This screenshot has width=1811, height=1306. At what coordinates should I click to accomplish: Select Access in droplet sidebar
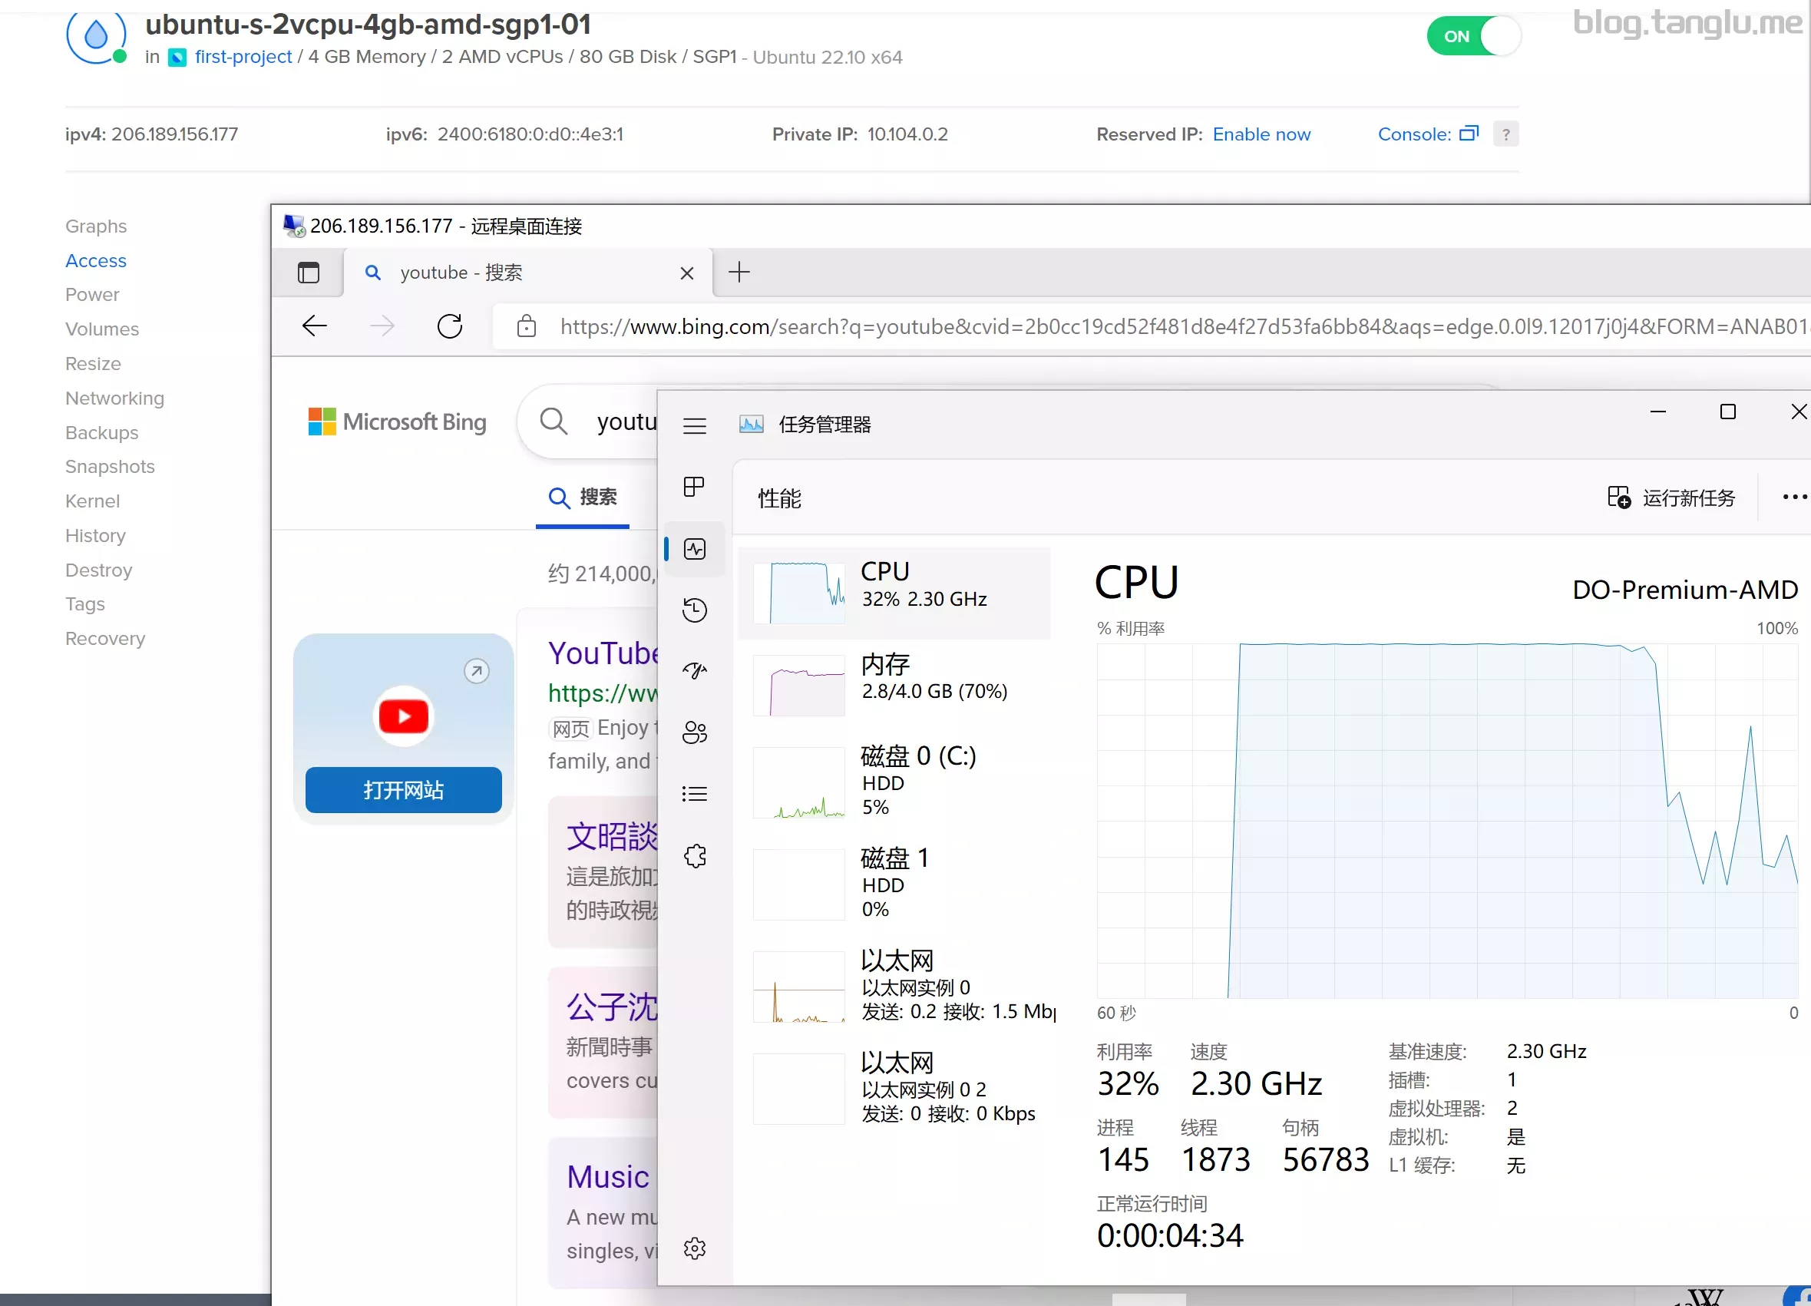coord(96,260)
